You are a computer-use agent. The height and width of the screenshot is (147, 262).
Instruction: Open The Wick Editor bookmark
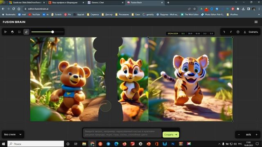[x=190, y=15]
